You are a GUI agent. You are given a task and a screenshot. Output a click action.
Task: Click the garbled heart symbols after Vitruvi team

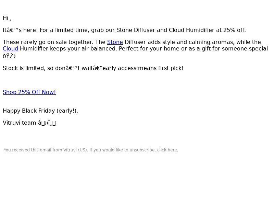(x=47, y=123)
